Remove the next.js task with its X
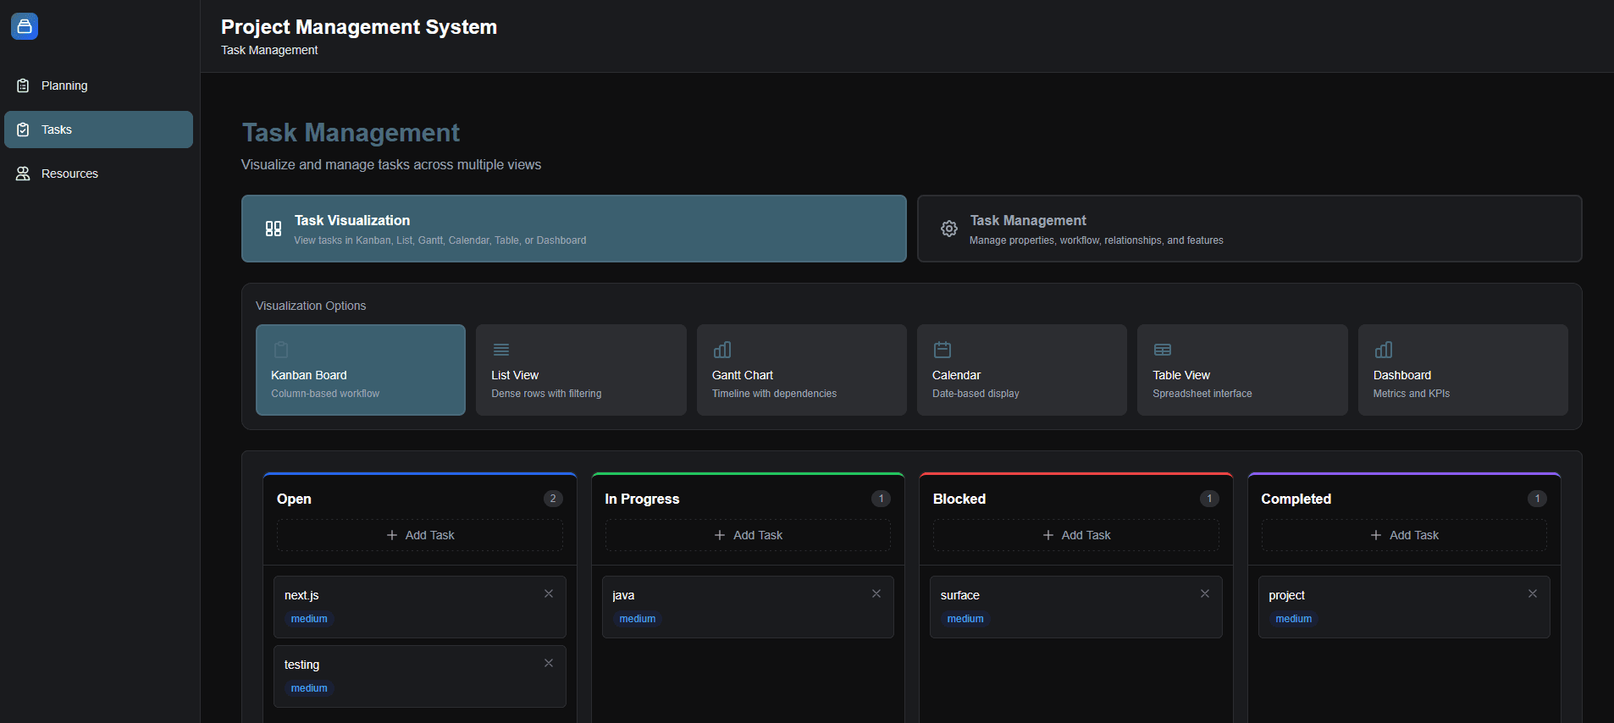Image resolution: width=1614 pixels, height=723 pixels. point(549,593)
